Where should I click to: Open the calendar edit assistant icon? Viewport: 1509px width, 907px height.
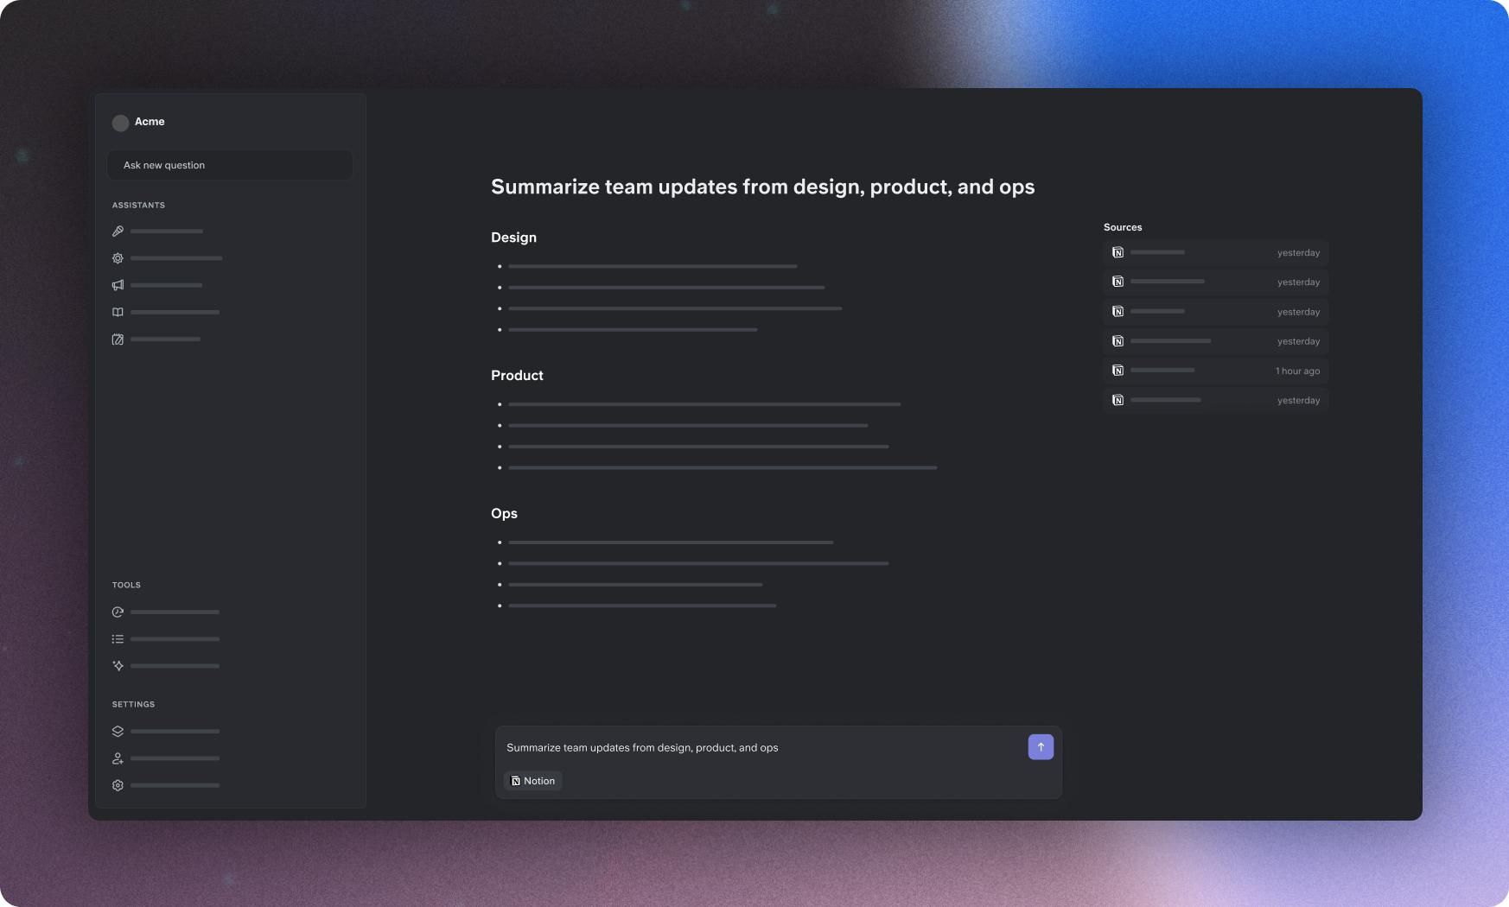point(118,339)
